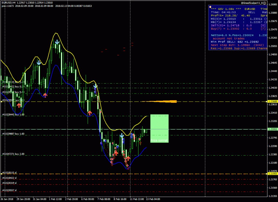Click the 'EURUSD,H4' chart header text
Screen dimensions: 278x202
8,3
